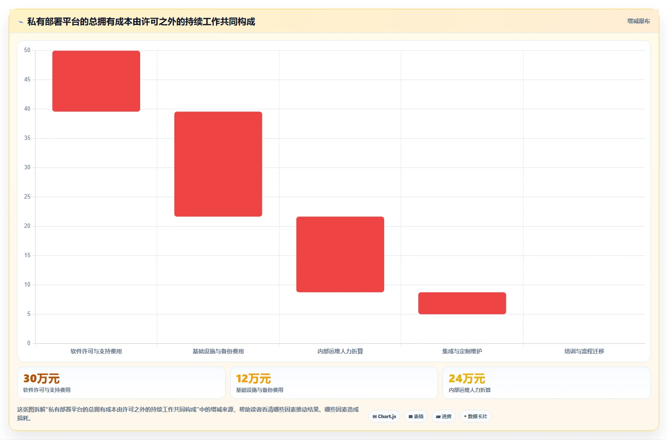Click the 数据卡片 tag chip
This screenshot has height=440, width=668.
tap(475, 416)
